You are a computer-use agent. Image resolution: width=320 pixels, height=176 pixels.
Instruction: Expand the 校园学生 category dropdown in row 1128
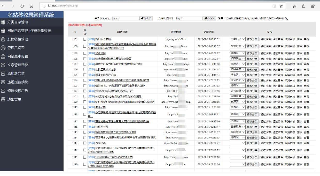point(238,58)
